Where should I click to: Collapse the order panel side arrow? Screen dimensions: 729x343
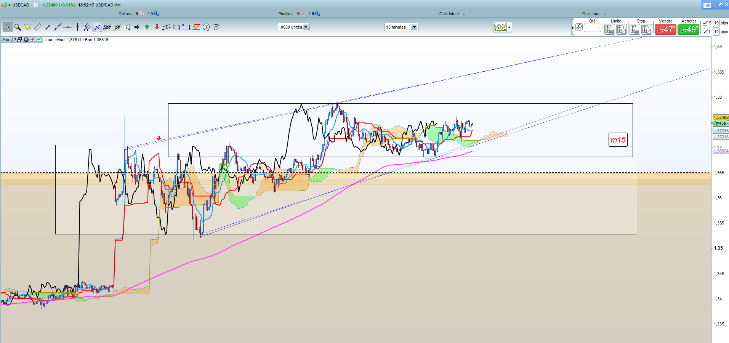click(572, 27)
